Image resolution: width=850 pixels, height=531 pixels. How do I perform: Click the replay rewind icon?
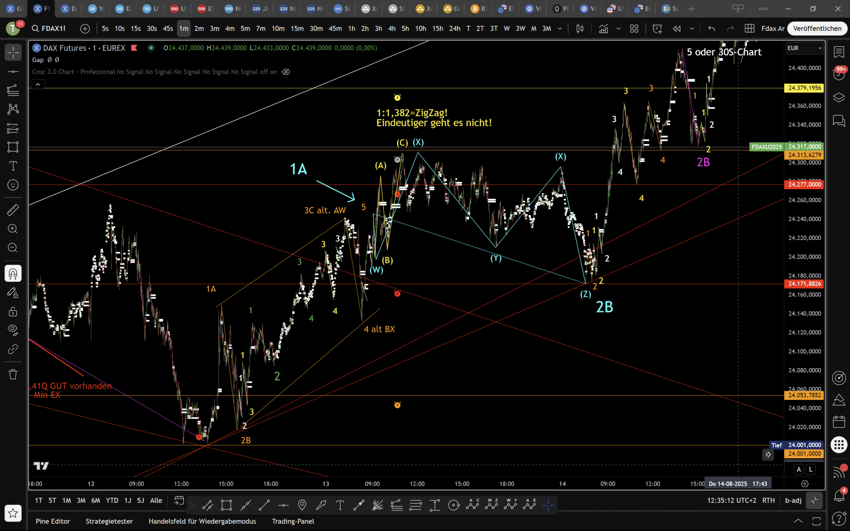pos(676,29)
